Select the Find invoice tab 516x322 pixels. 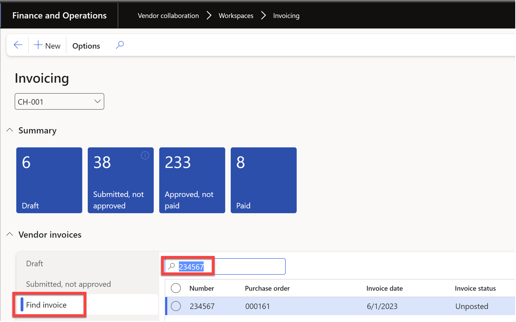click(x=88, y=305)
